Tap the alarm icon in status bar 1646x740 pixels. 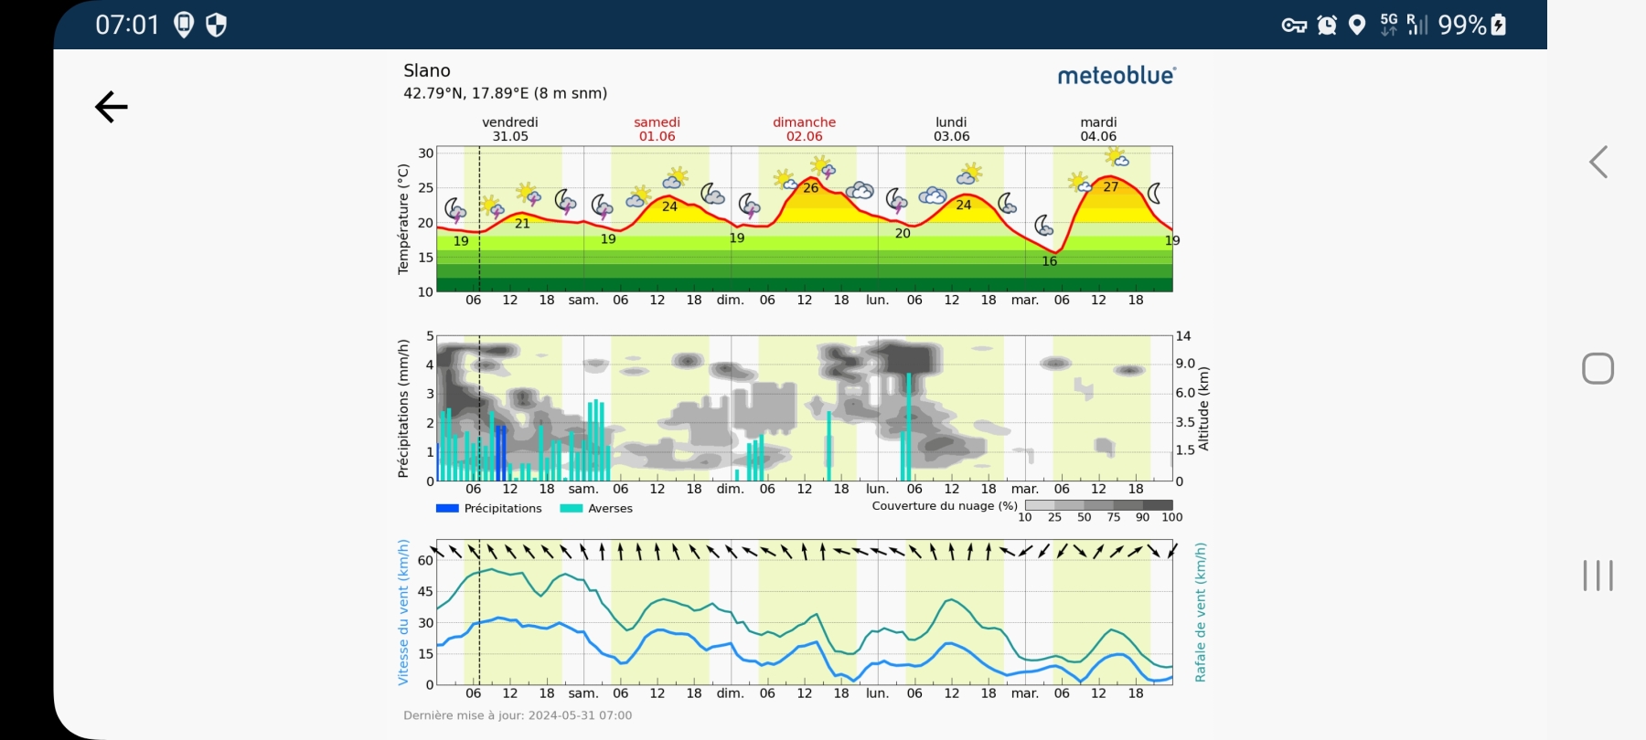point(1327,26)
